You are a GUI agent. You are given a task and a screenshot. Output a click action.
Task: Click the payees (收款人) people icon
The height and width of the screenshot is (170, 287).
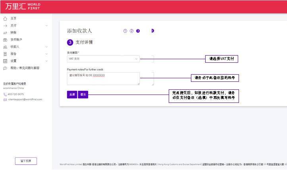tap(5, 47)
